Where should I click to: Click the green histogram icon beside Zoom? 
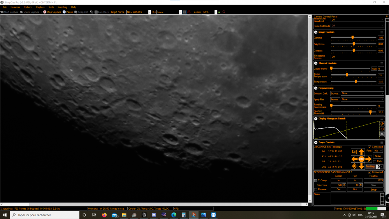219,12
